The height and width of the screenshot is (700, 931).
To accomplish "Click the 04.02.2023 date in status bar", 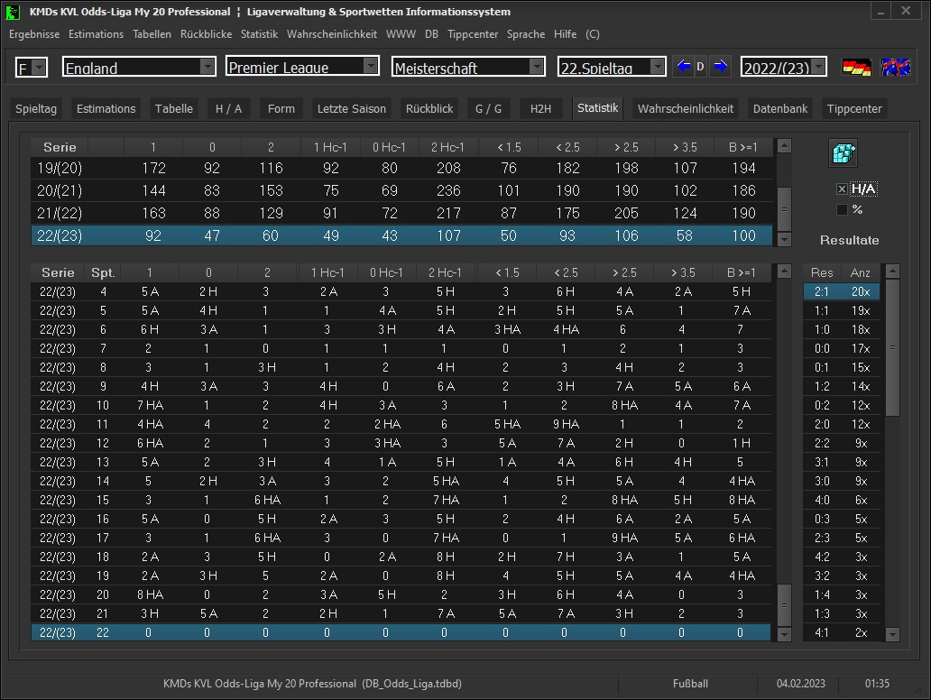I will coord(800,684).
